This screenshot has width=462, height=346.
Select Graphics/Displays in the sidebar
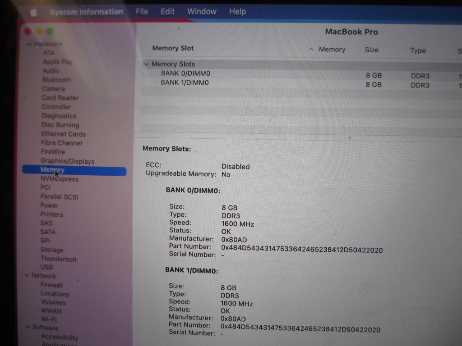point(68,161)
